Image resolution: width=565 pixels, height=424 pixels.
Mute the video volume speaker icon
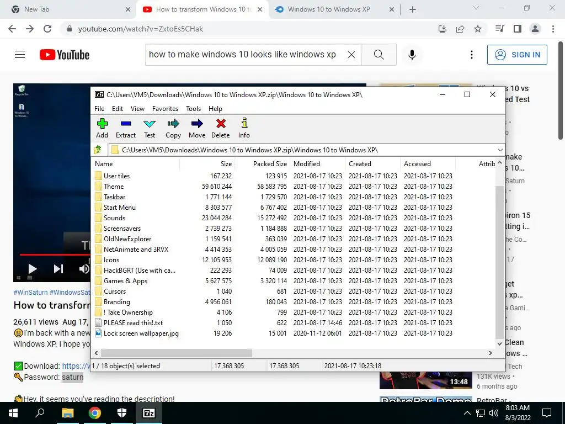(x=84, y=269)
